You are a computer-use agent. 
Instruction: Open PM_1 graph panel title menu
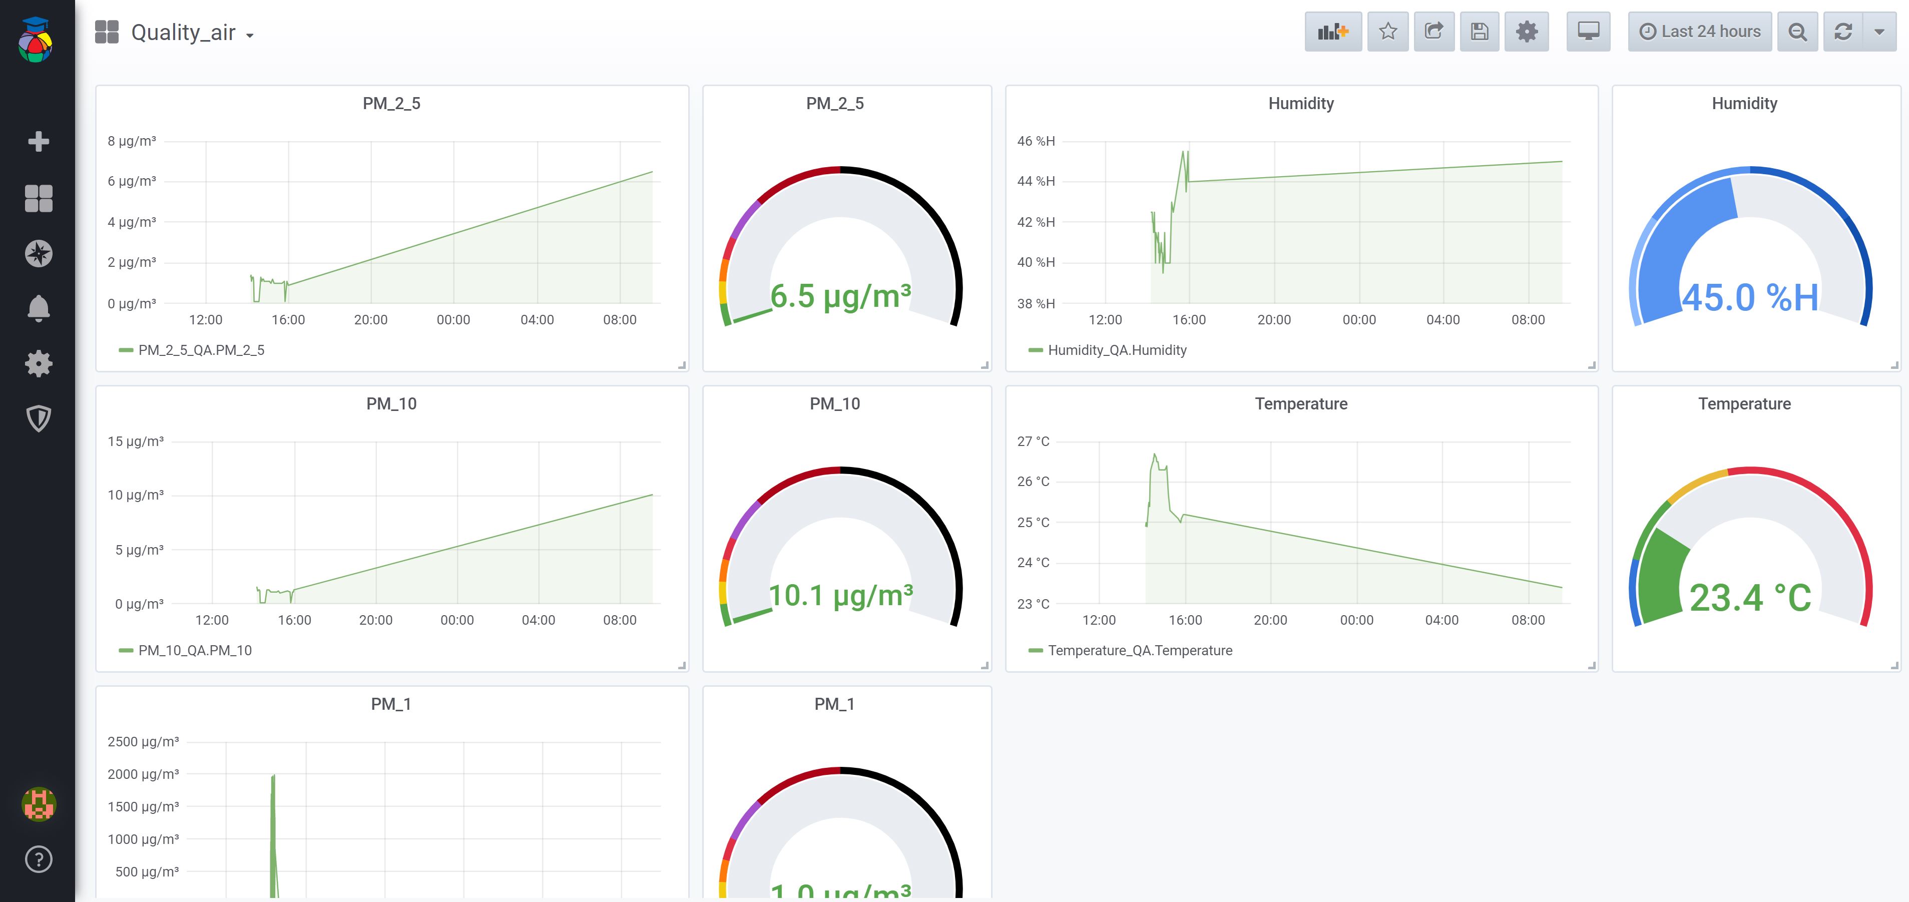(391, 703)
